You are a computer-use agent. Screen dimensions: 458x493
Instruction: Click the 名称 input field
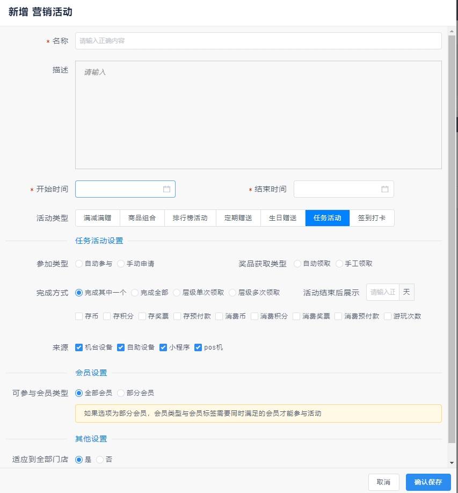pyautogui.click(x=258, y=41)
